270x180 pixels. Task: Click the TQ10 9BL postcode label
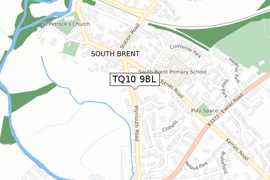[135, 79]
